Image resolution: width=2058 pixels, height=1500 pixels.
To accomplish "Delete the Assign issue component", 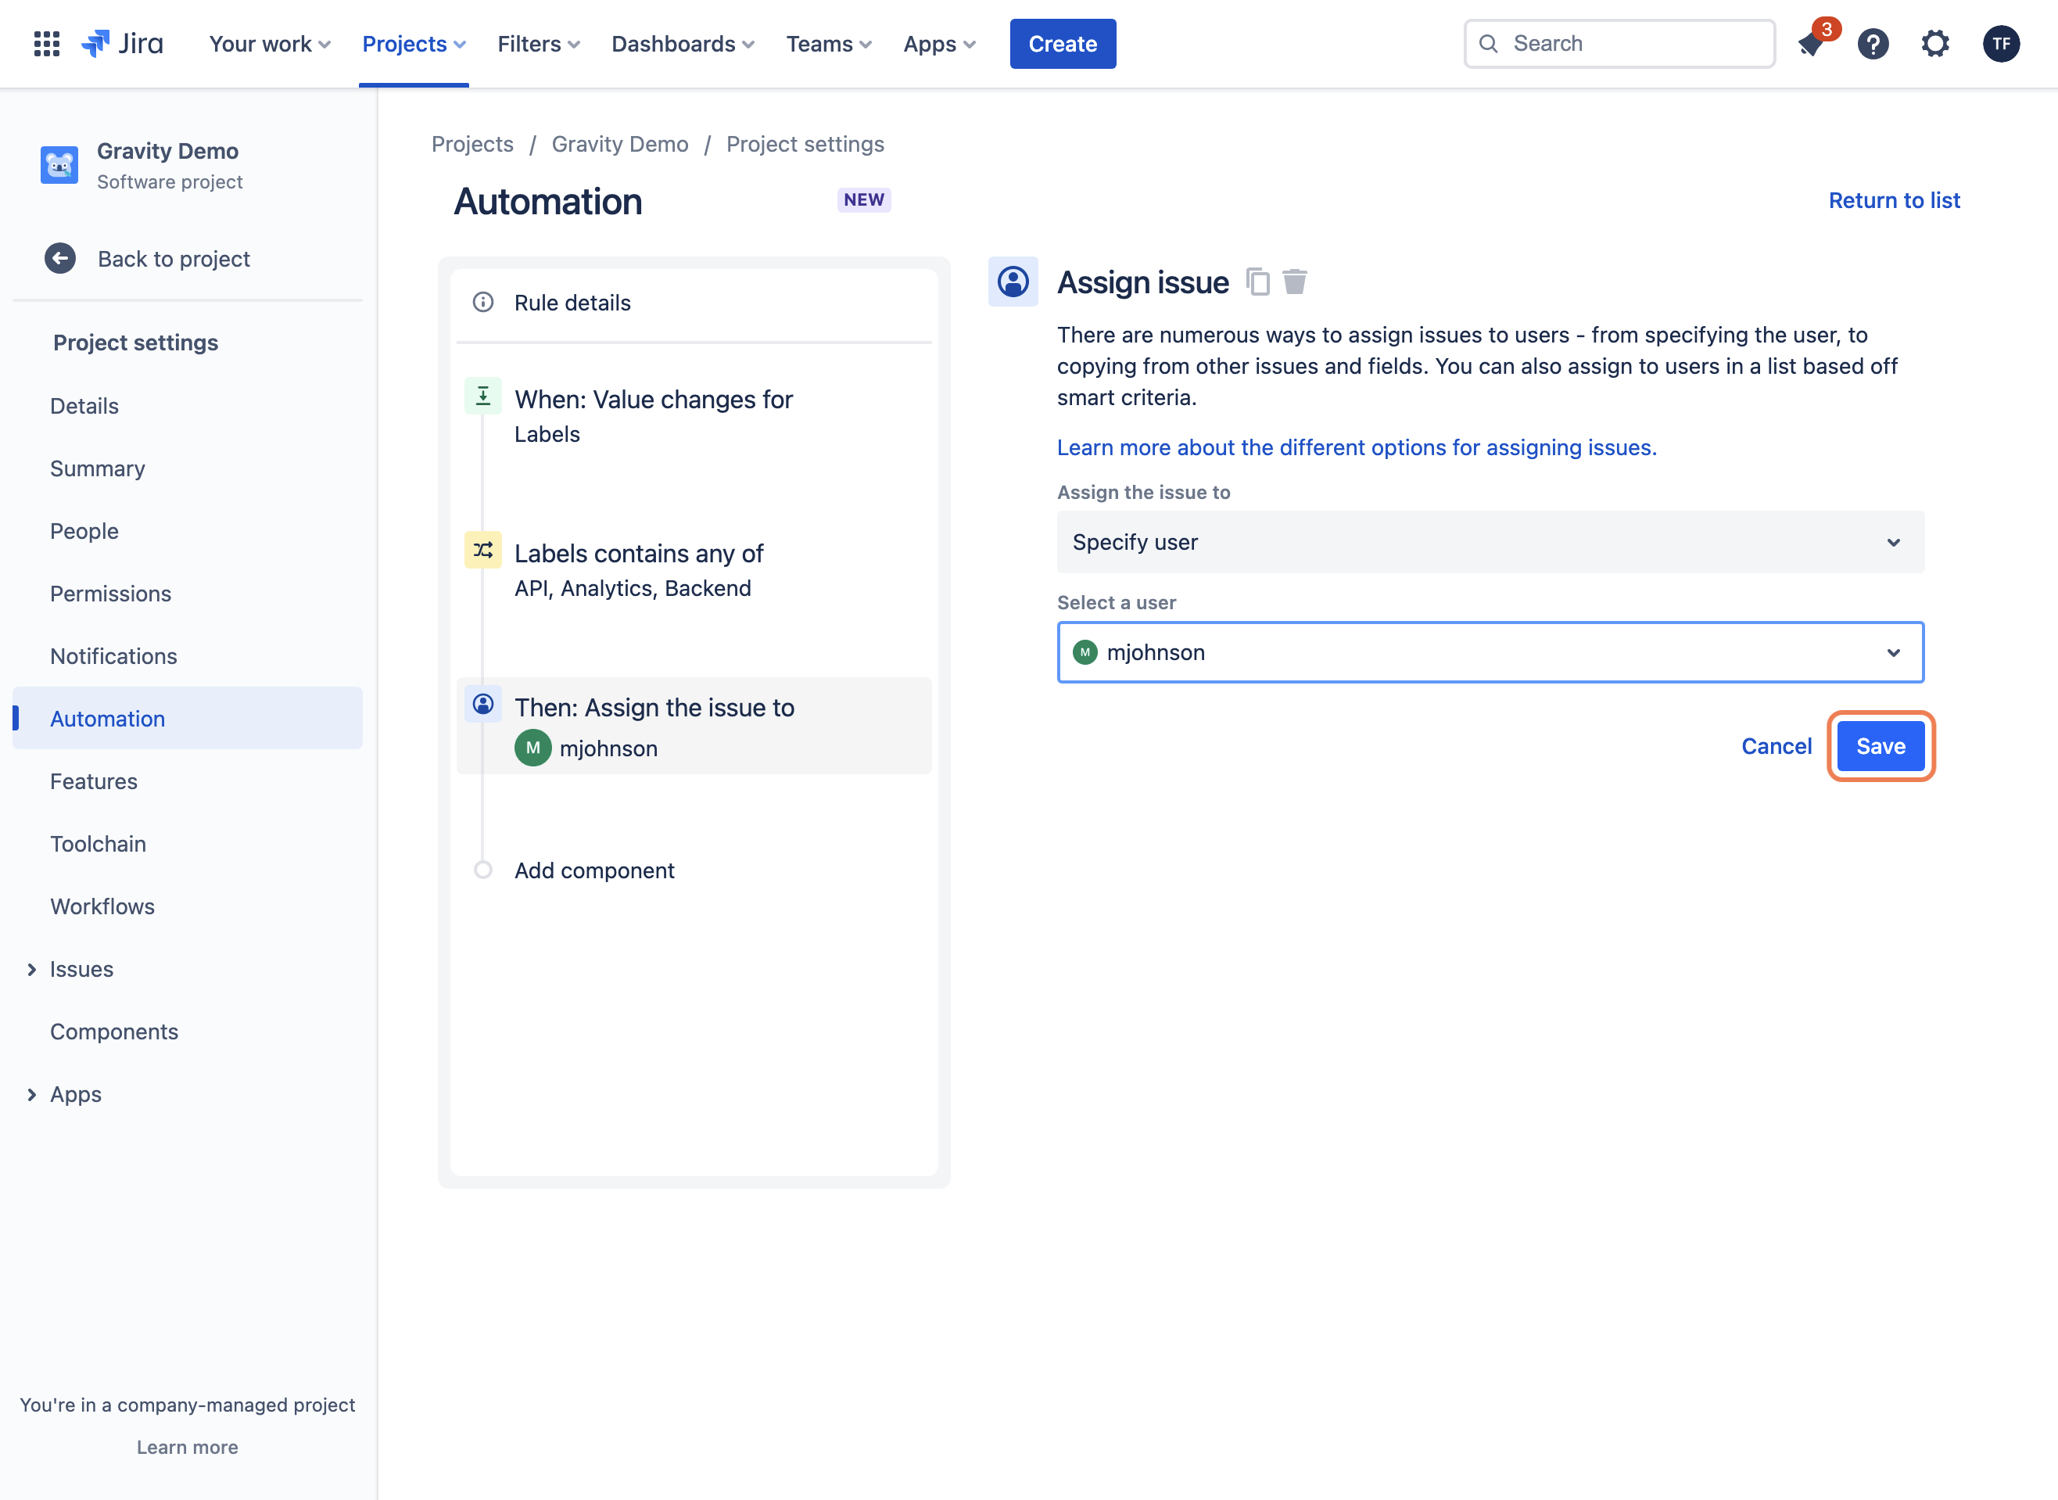I will (x=1295, y=282).
